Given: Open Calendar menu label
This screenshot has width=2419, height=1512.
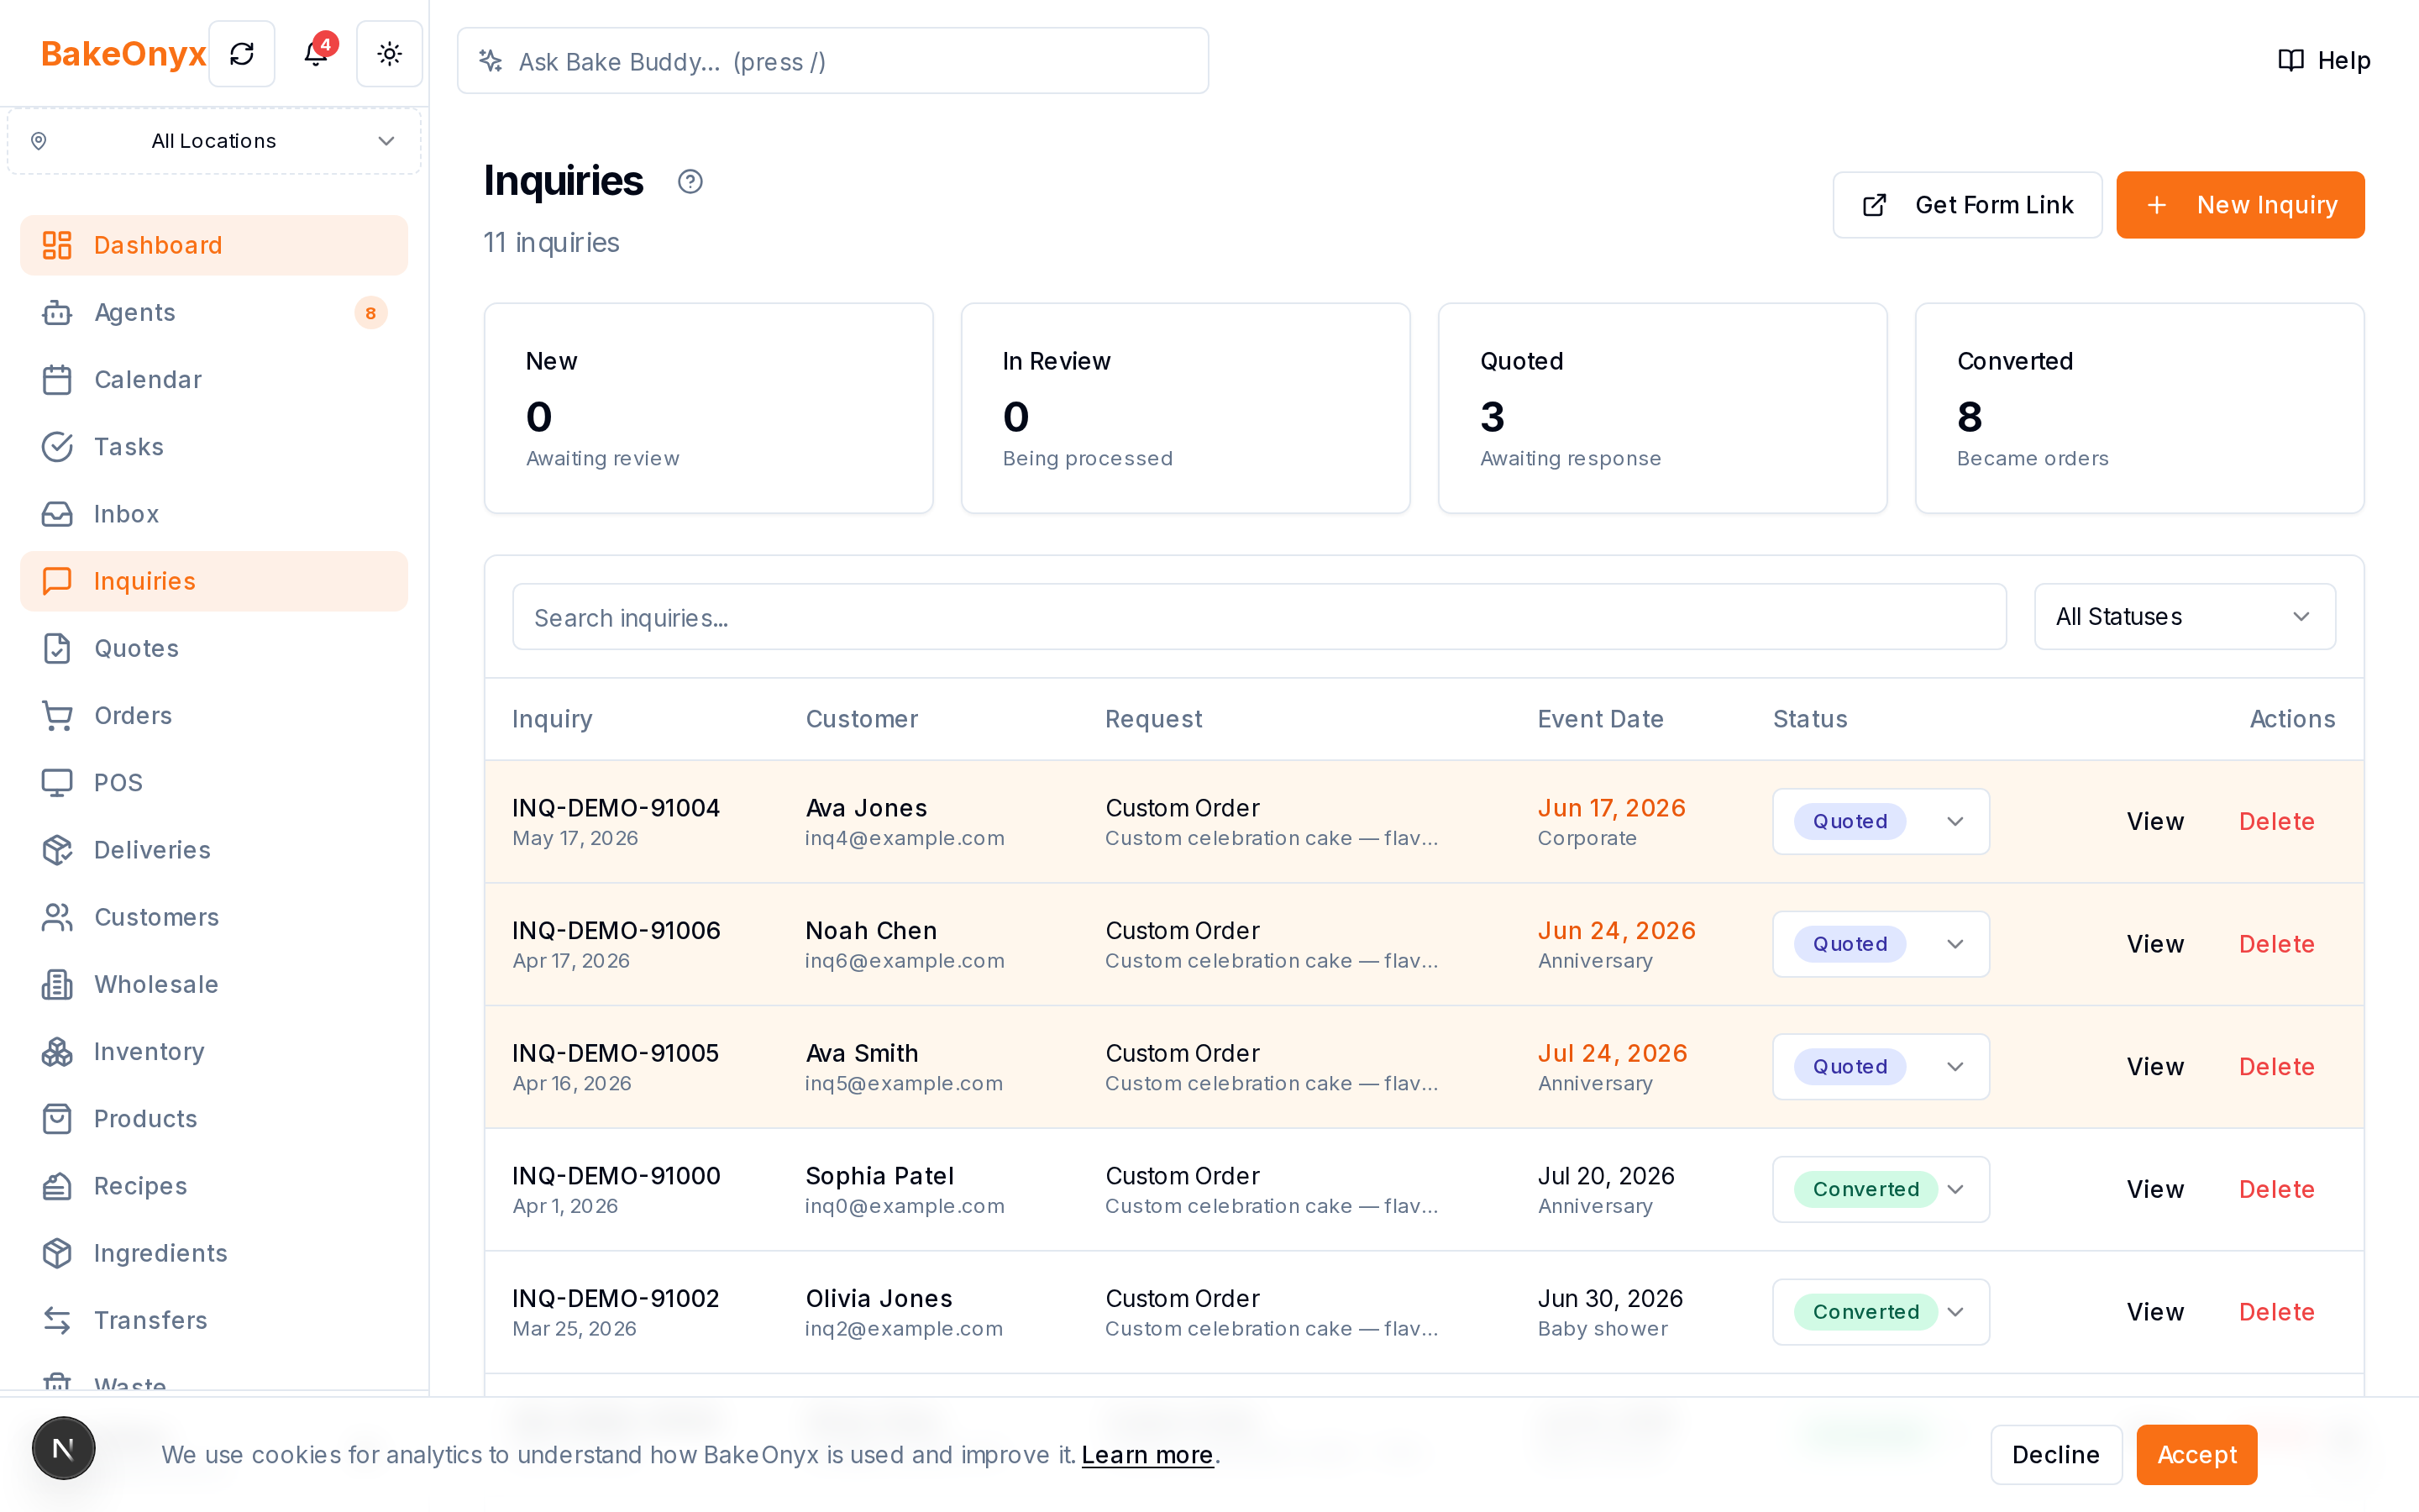Looking at the screenshot, I should coord(148,379).
